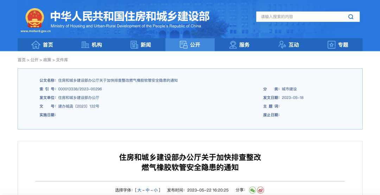
Task: Click the 公文名称 document title value
Action: 118,80
